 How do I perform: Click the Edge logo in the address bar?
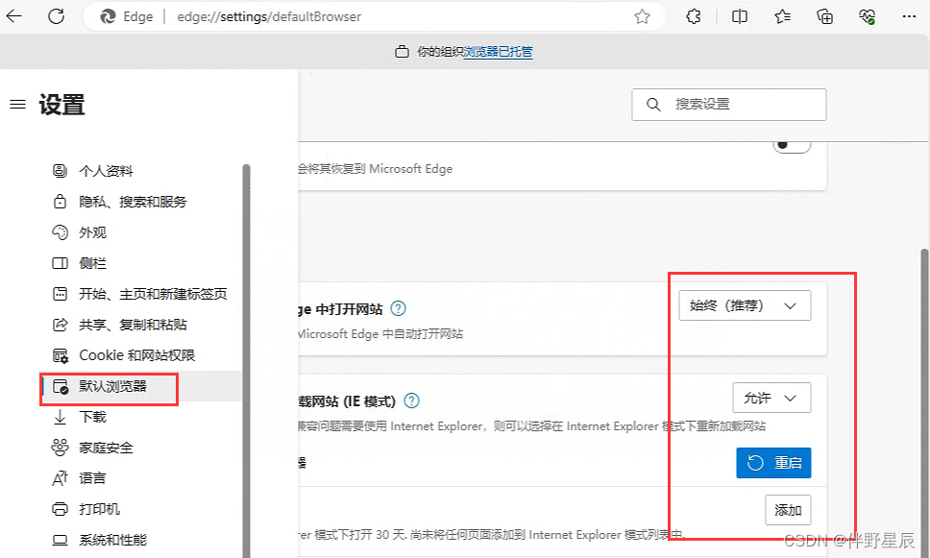108,16
